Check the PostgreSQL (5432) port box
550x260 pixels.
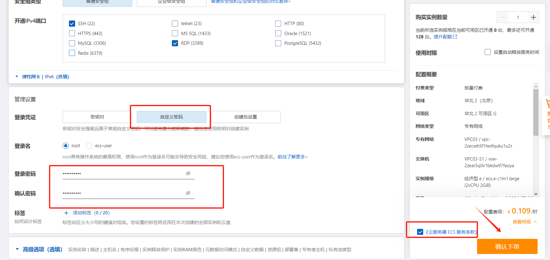pyautogui.click(x=278, y=43)
